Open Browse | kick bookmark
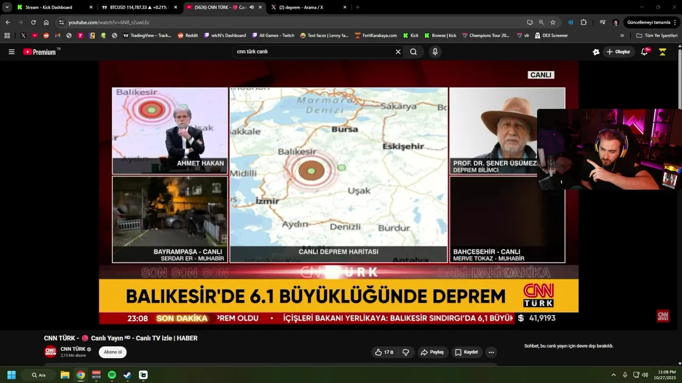 pos(440,36)
